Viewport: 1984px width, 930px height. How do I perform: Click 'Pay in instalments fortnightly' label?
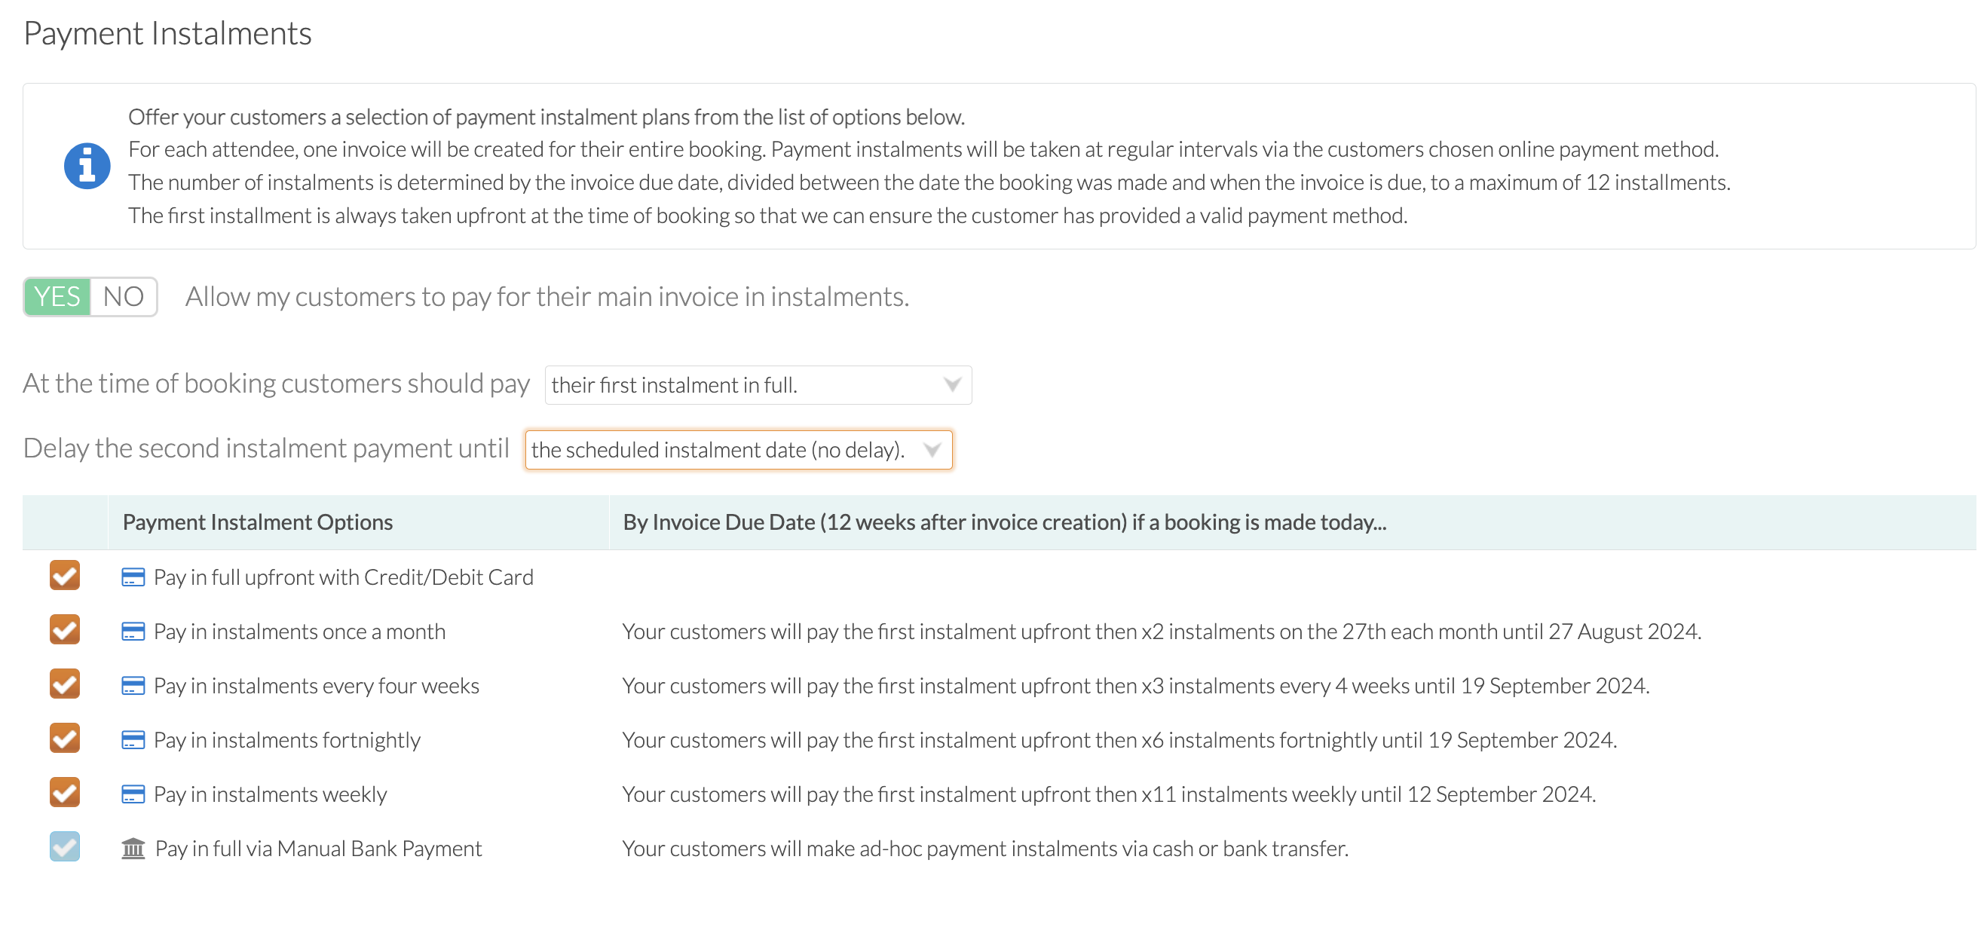pyautogui.click(x=287, y=740)
